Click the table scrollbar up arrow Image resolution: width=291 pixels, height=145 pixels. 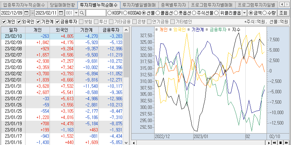pyautogui.click(x=126, y=30)
